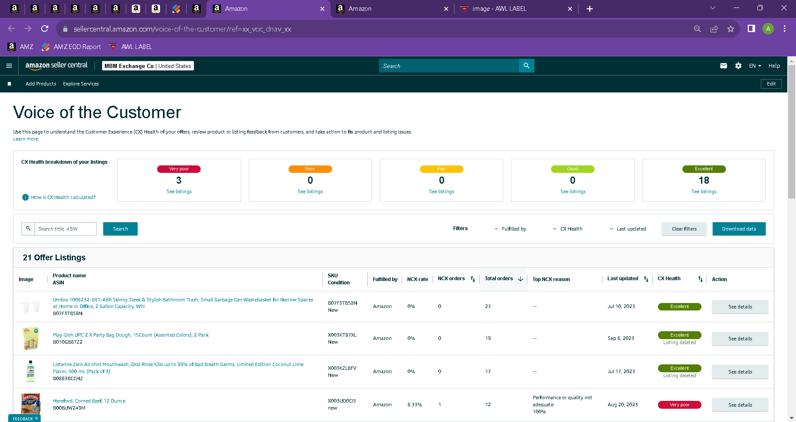The width and height of the screenshot is (796, 422).
Task: Click the CX Health info icon
Action: [25, 197]
